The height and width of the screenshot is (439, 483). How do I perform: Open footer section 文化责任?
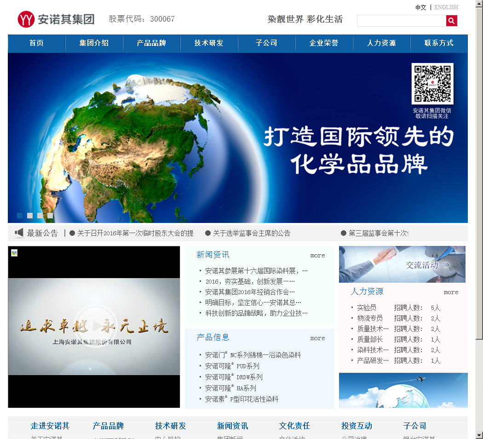294,426
